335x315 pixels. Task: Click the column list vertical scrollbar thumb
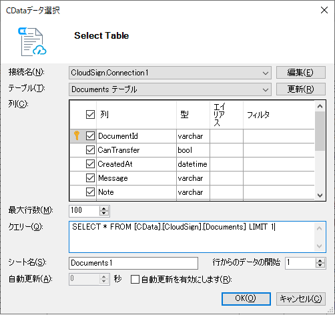(320, 131)
